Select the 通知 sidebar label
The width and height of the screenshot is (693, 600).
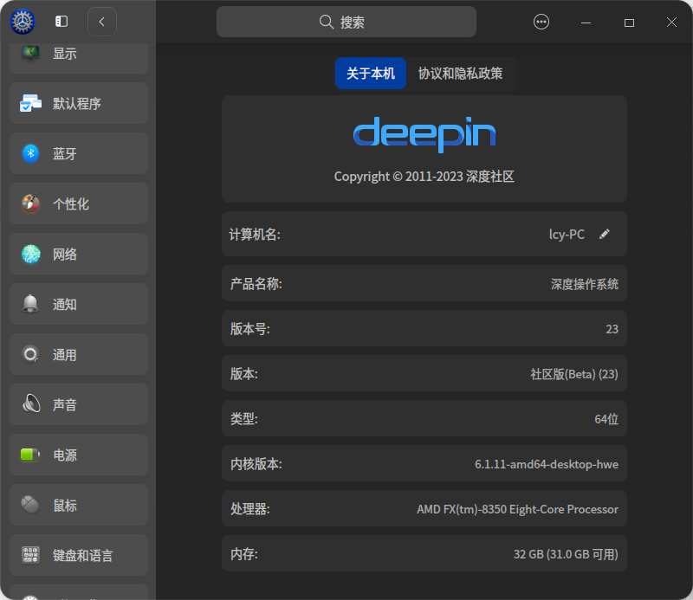coord(64,305)
